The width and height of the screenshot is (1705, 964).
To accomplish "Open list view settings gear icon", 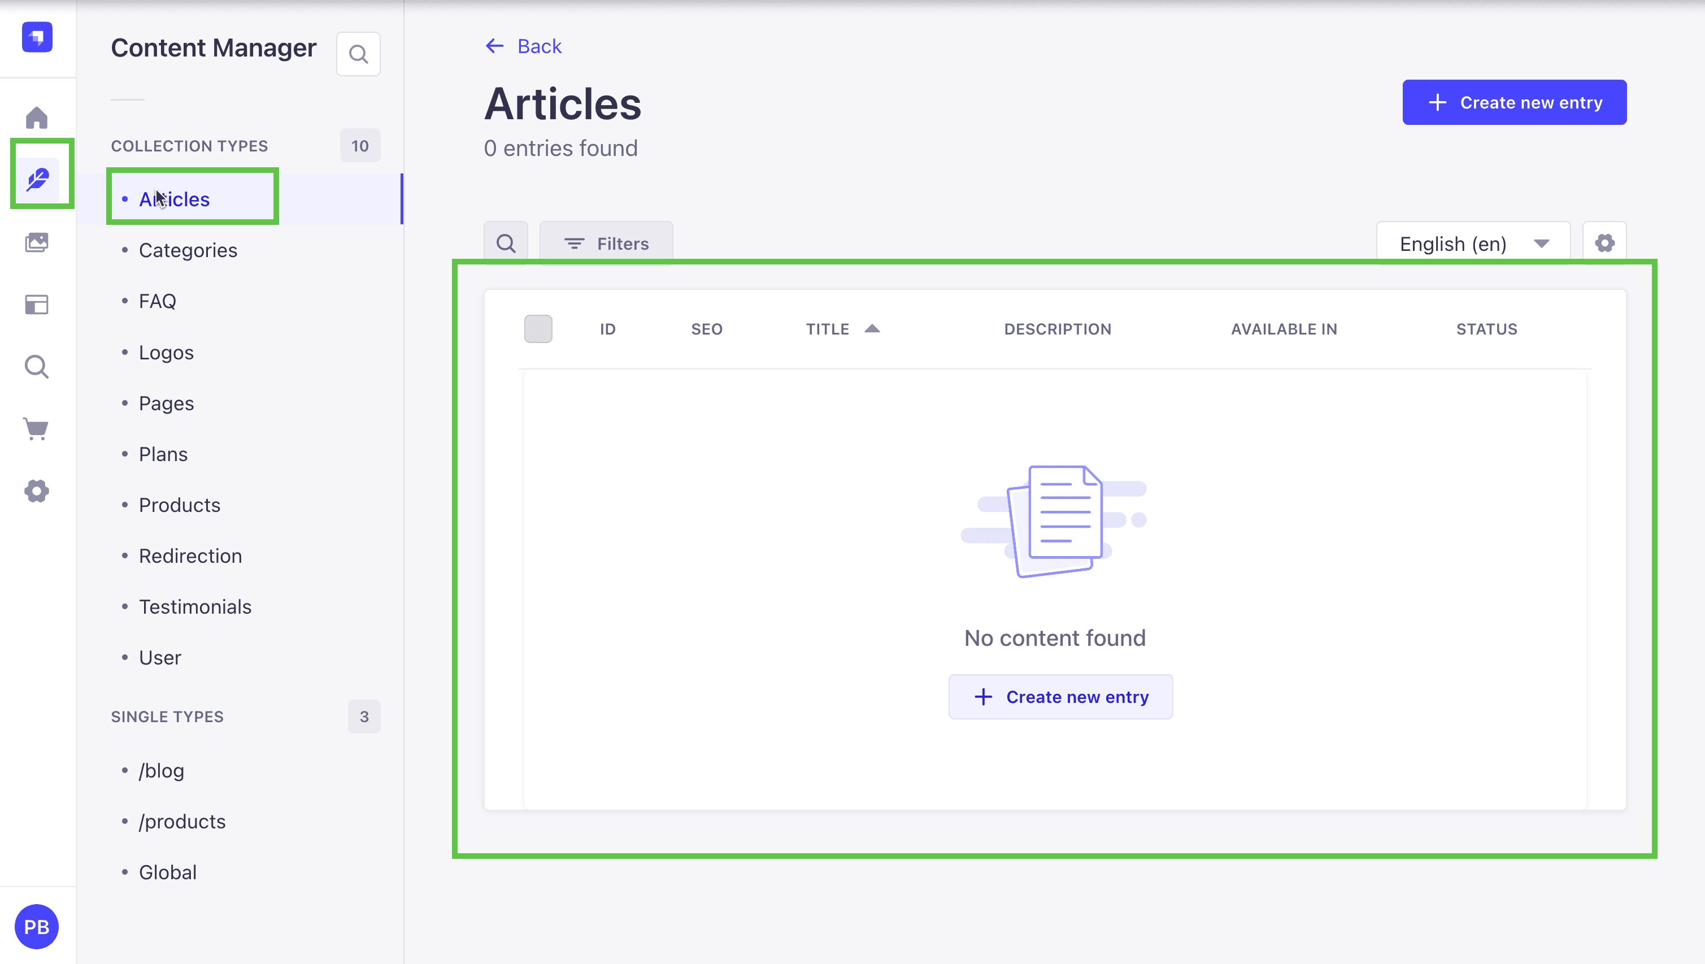I will [x=1604, y=243].
